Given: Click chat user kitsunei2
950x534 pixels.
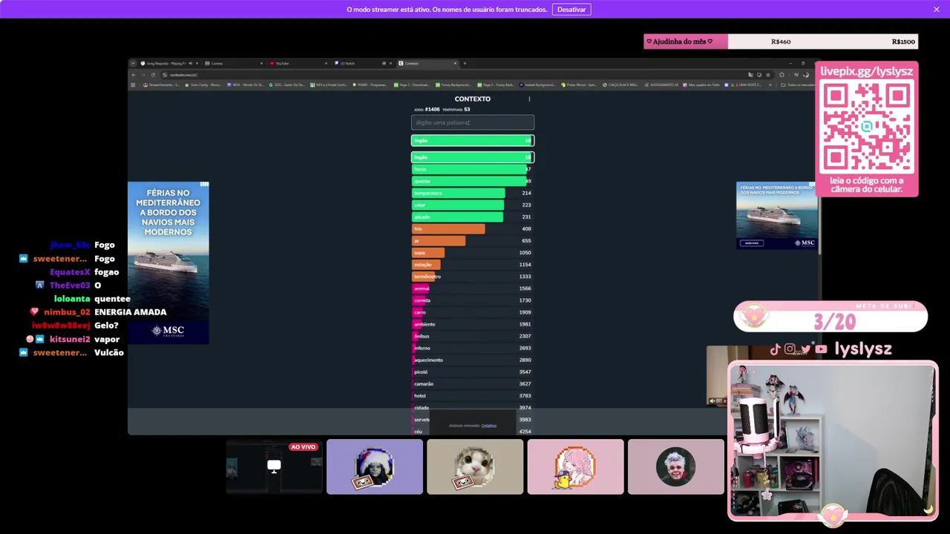Looking at the screenshot, I should pos(70,339).
